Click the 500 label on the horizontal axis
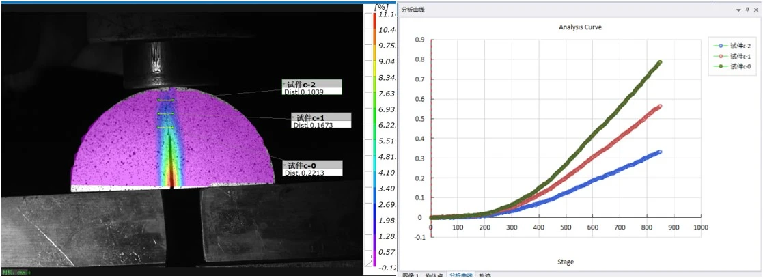Screen dimensions: 763x278 pyautogui.click(x=566, y=227)
